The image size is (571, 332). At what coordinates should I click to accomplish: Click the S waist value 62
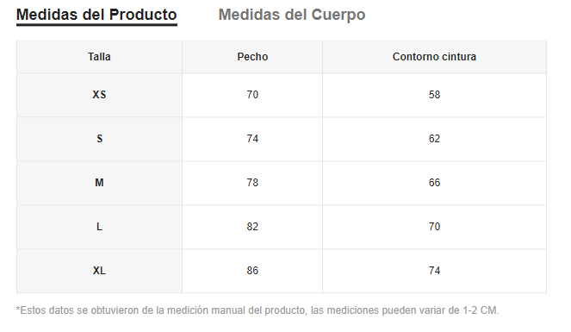[x=434, y=139]
